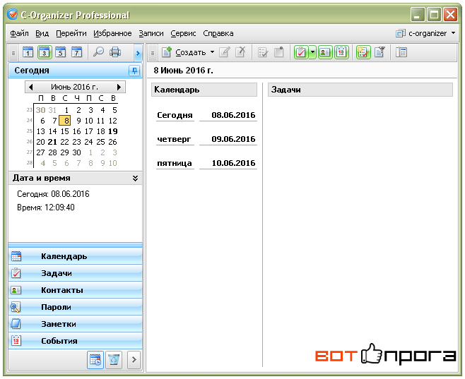Open the Избранное menu
Image resolution: width=465 pixels, height=379 pixels.
112,33
